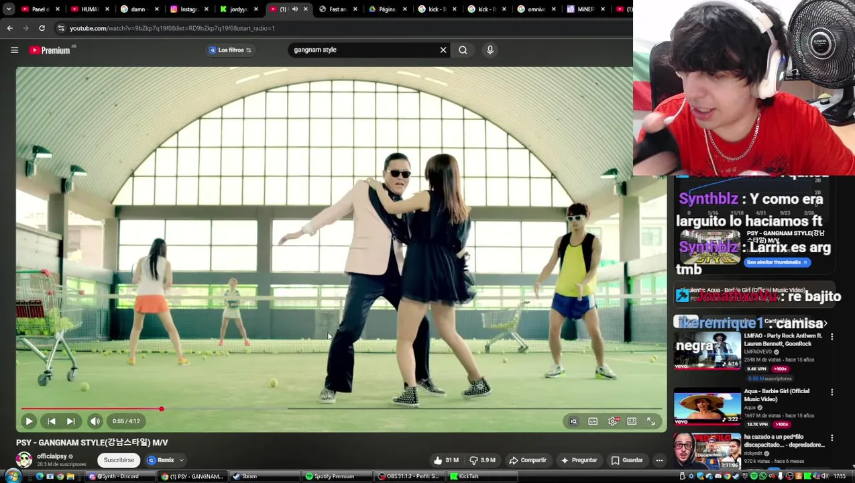Open the player settings gear
This screenshot has height=483, width=855.
coord(612,421)
